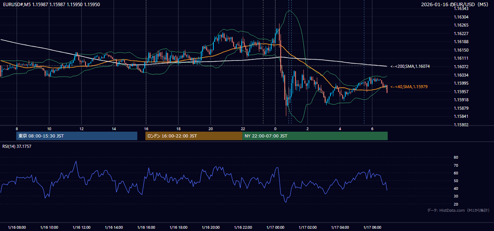The image size is (494, 231).
Task: Click hour tick '22' under price chart
Action: 243,129
